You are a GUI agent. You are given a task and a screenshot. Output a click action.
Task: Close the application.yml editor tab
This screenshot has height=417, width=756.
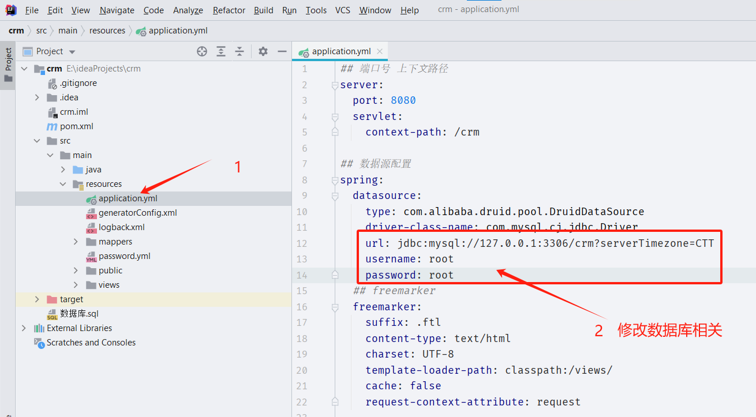380,51
